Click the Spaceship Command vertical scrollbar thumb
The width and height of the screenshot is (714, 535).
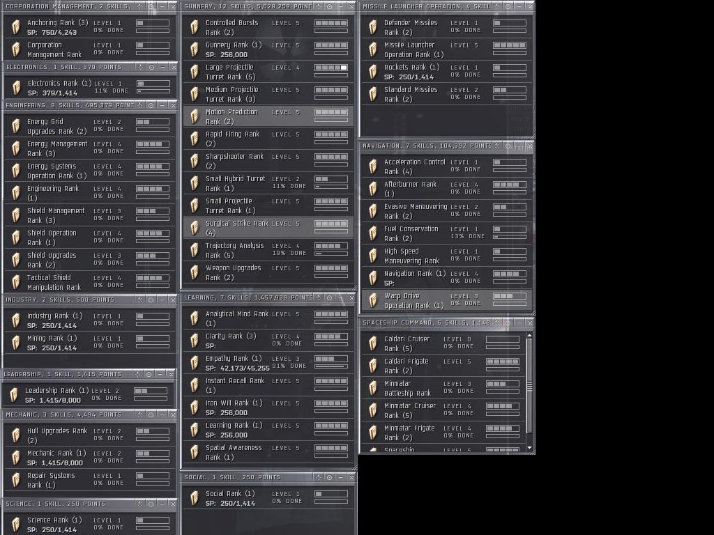529,386
